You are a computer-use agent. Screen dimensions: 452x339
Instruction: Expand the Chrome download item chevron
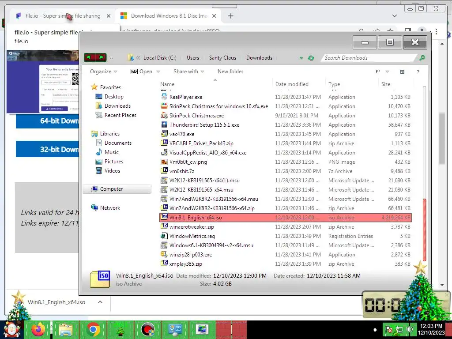pos(100,302)
